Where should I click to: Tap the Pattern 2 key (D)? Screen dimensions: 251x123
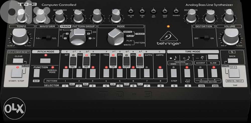pos(79,73)
